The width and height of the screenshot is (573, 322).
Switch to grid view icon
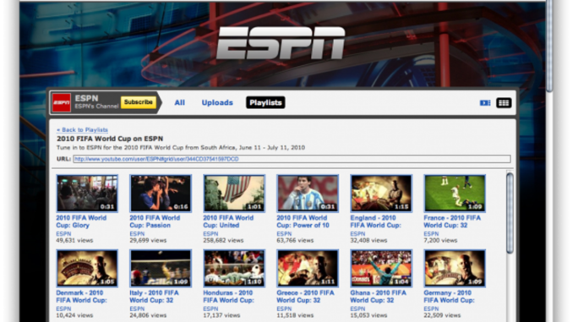[504, 103]
